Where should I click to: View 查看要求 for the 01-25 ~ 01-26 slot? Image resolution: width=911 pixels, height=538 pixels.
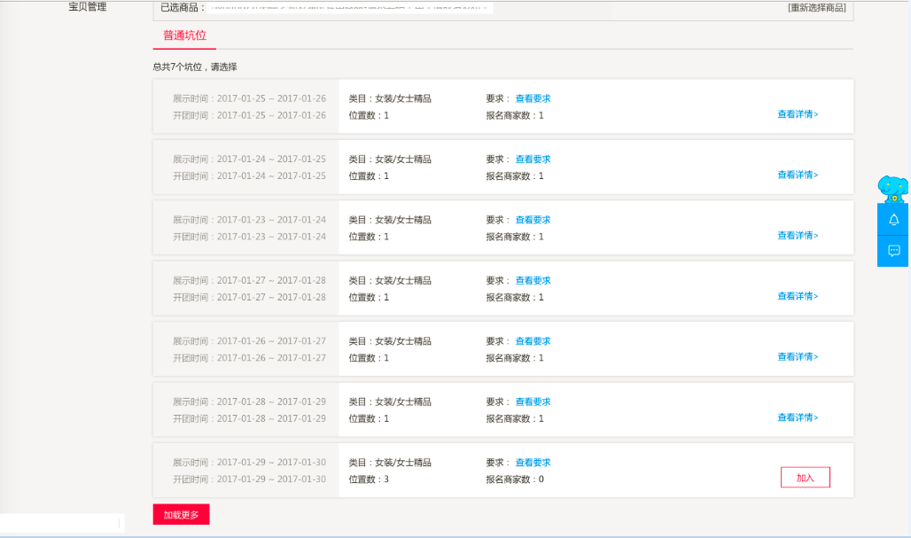point(533,98)
